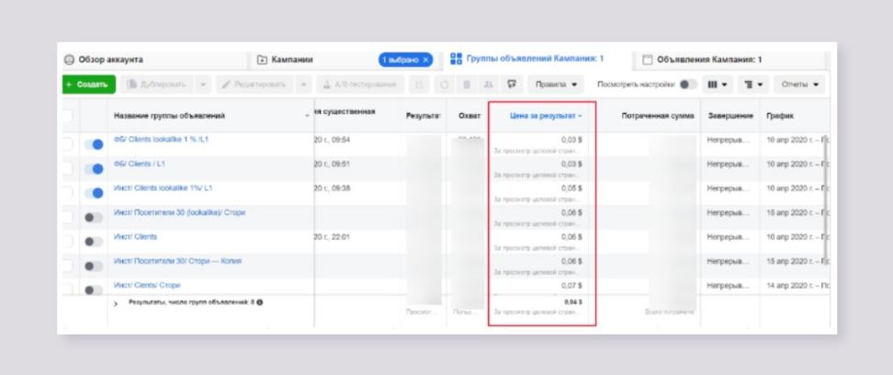Open the columns layout icon dropdown
Screen dimensions: 893x375
pos(719,85)
